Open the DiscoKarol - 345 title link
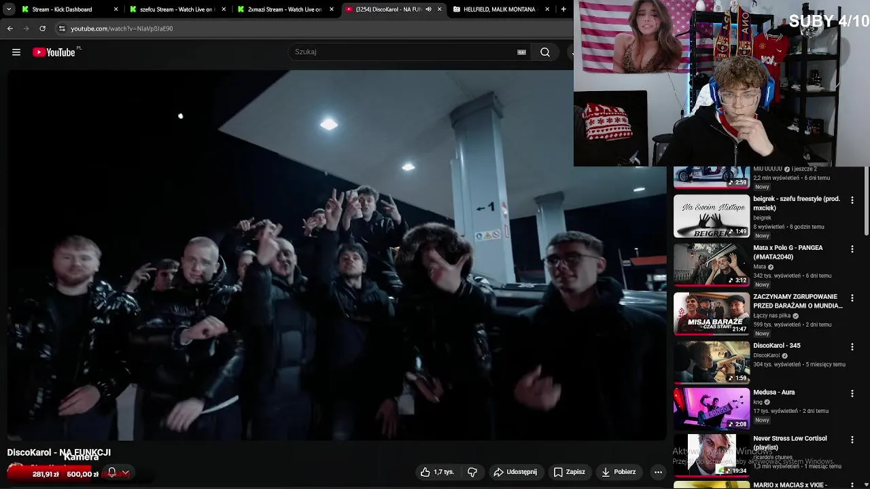Image resolution: width=870 pixels, height=489 pixels. click(777, 346)
